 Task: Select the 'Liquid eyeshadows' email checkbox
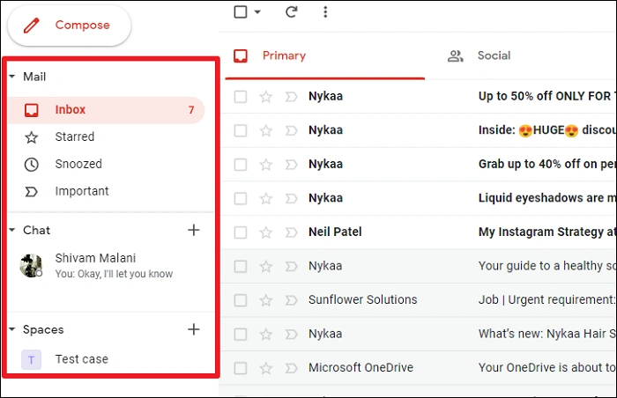point(241,198)
